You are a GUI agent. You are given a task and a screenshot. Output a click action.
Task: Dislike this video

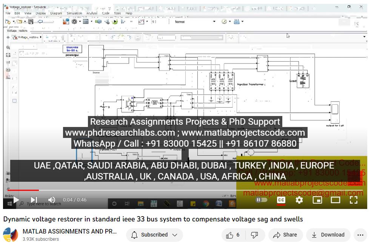tap(254, 235)
